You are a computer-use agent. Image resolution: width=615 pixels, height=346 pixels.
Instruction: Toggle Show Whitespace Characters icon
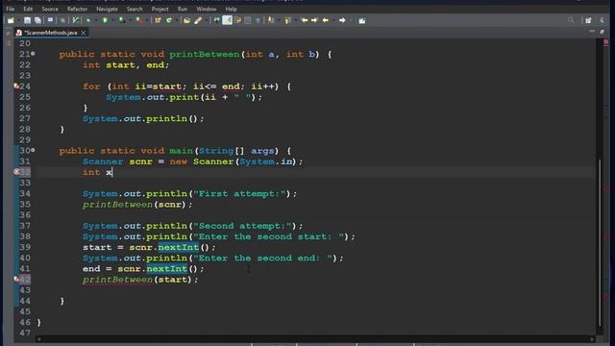click(x=248, y=20)
